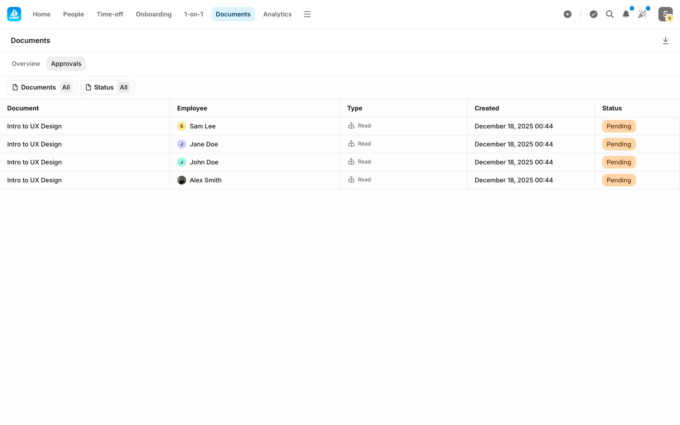Click the party popper what's new icon

(642, 14)
